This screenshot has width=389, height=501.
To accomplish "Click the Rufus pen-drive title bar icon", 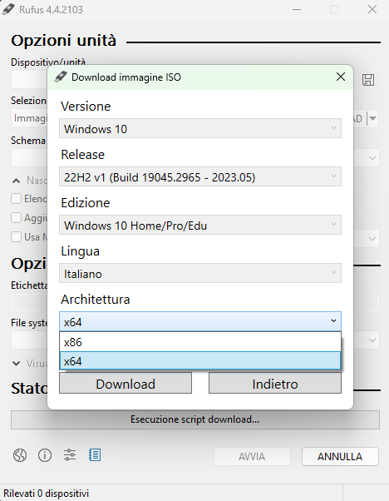I will pos(8,9).
